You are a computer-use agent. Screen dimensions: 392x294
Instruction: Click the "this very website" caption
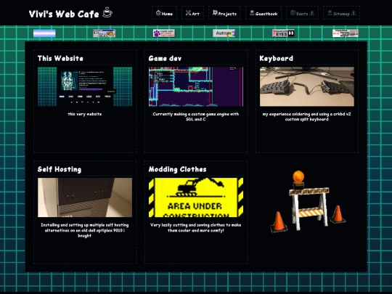(85, 114)
